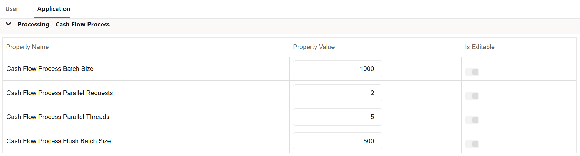Click the Batch Size value field showing 1000
The height and width of the screenshot is (156, 580).
point(337,69)
